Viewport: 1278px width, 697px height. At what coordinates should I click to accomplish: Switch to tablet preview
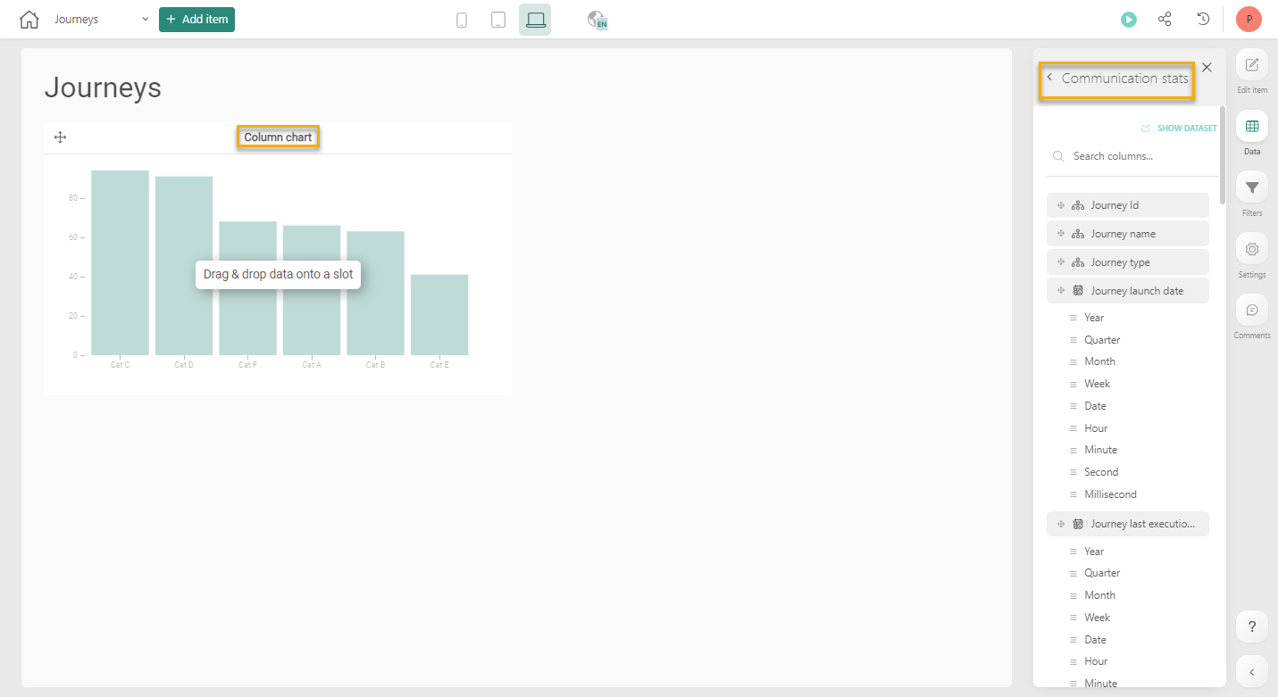(498, 20)
